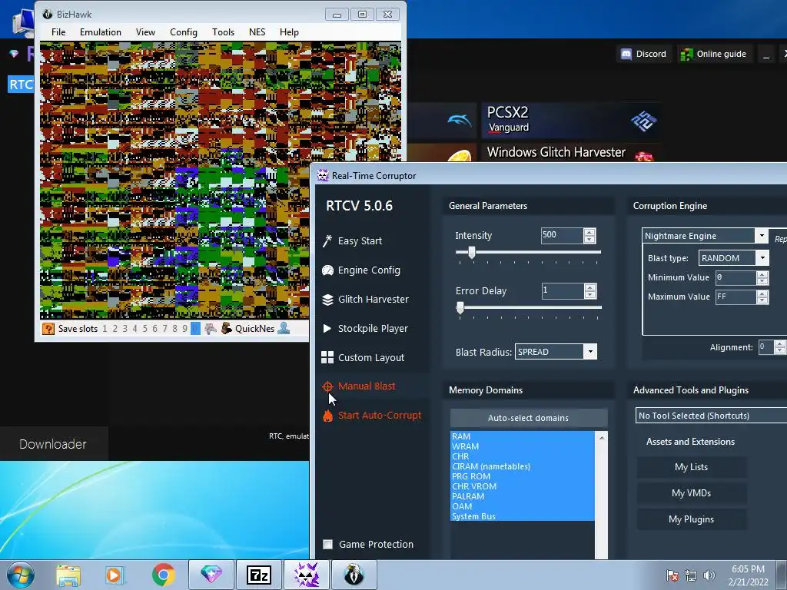Open the Emulation menu in BizHawk
This screenshot has width=787, height=590.
click(101, 32)
